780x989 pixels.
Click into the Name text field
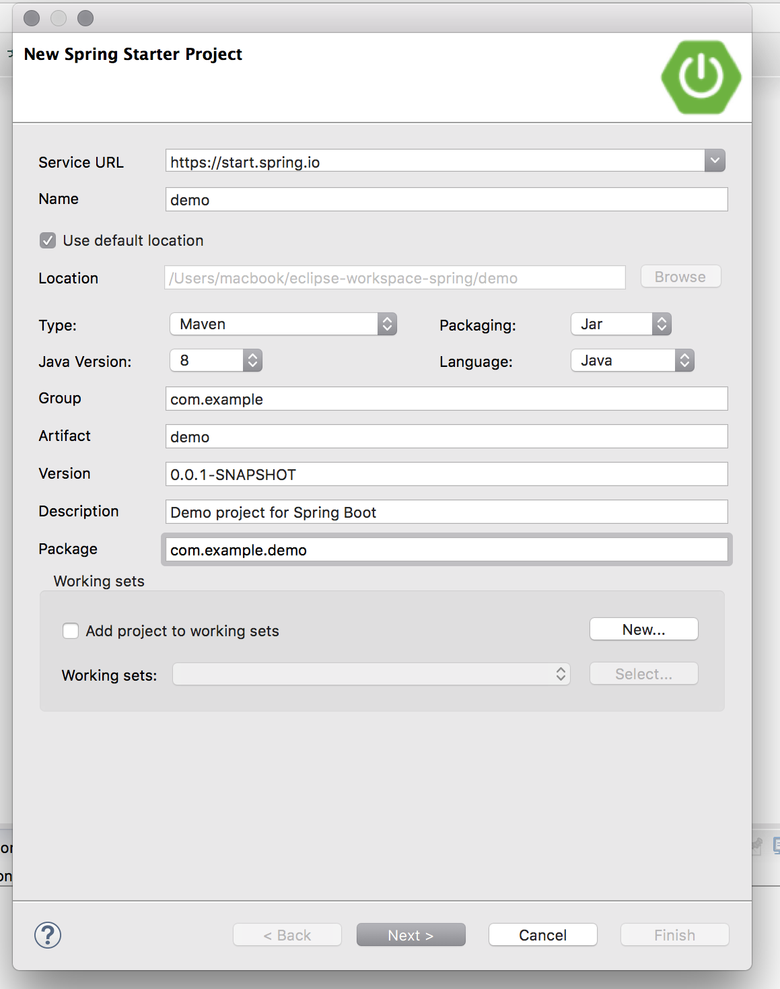[446, 200]
